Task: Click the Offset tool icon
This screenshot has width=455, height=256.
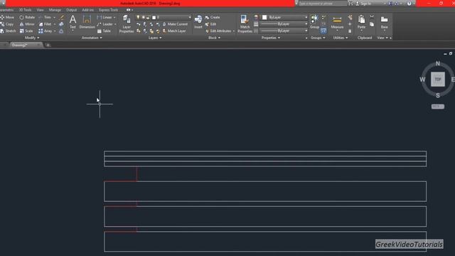Action: pyautogui.click(x=61, y=31)
